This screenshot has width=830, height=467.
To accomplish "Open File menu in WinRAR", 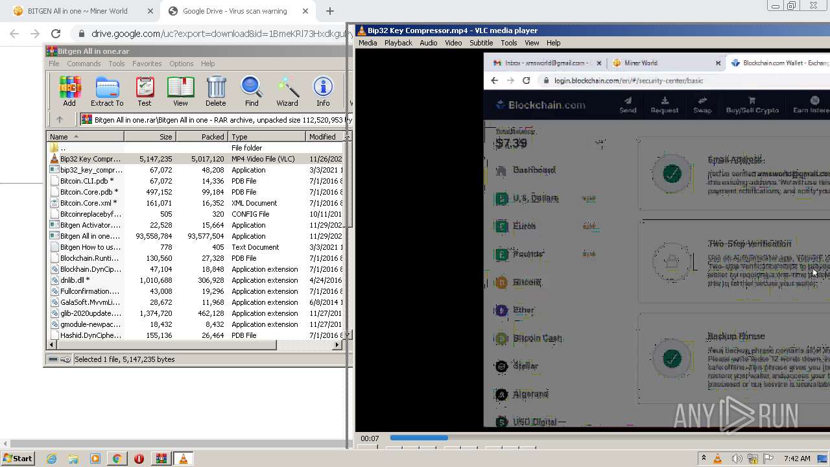I will coord(54,64).
